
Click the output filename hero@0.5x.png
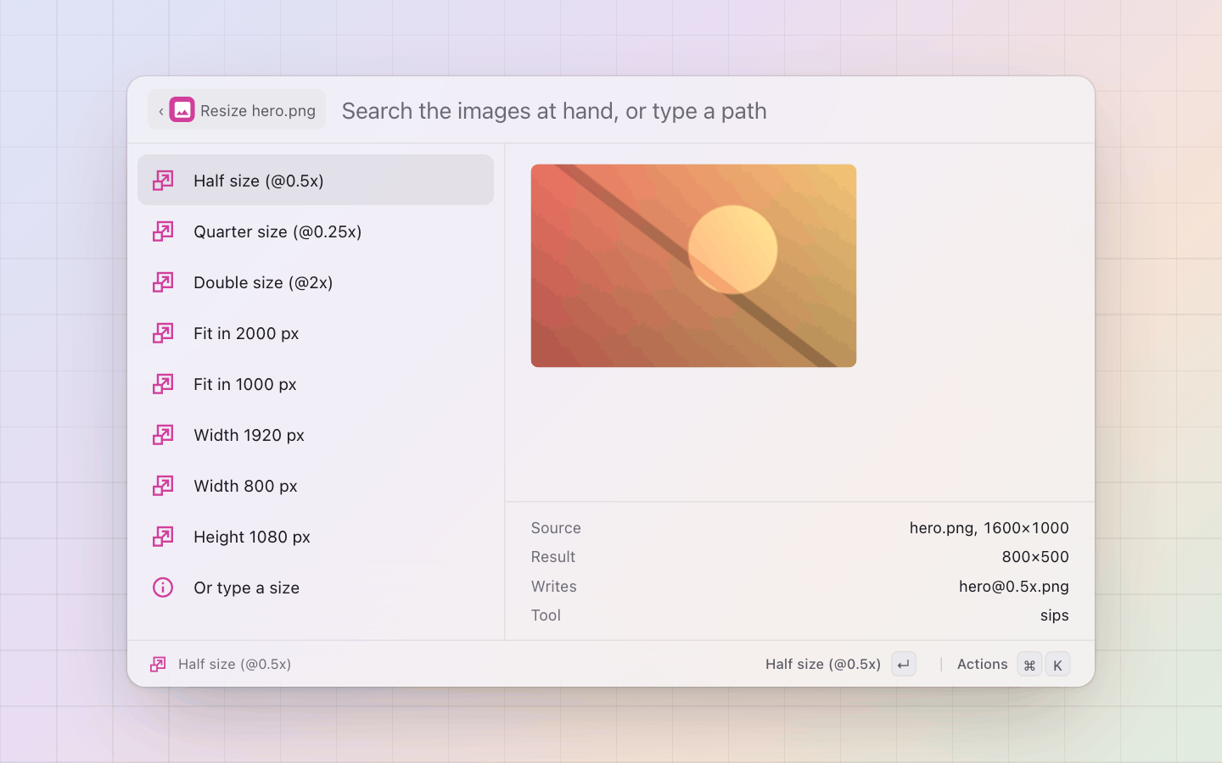[x=1013, y=587]
